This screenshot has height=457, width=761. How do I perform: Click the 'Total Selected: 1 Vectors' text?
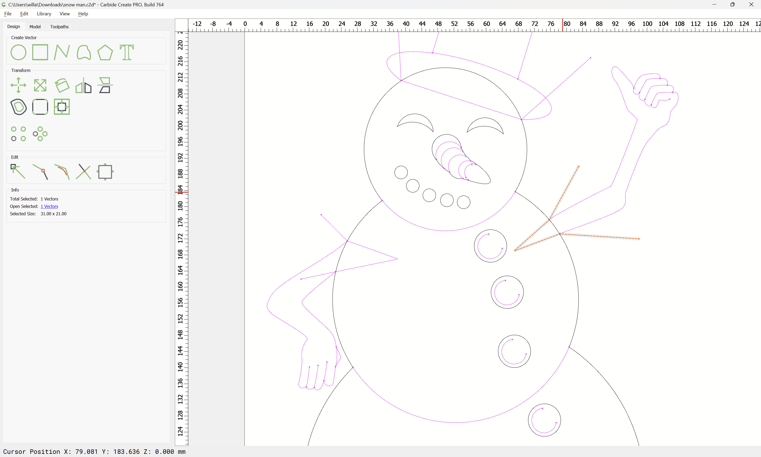pos(34,199)
